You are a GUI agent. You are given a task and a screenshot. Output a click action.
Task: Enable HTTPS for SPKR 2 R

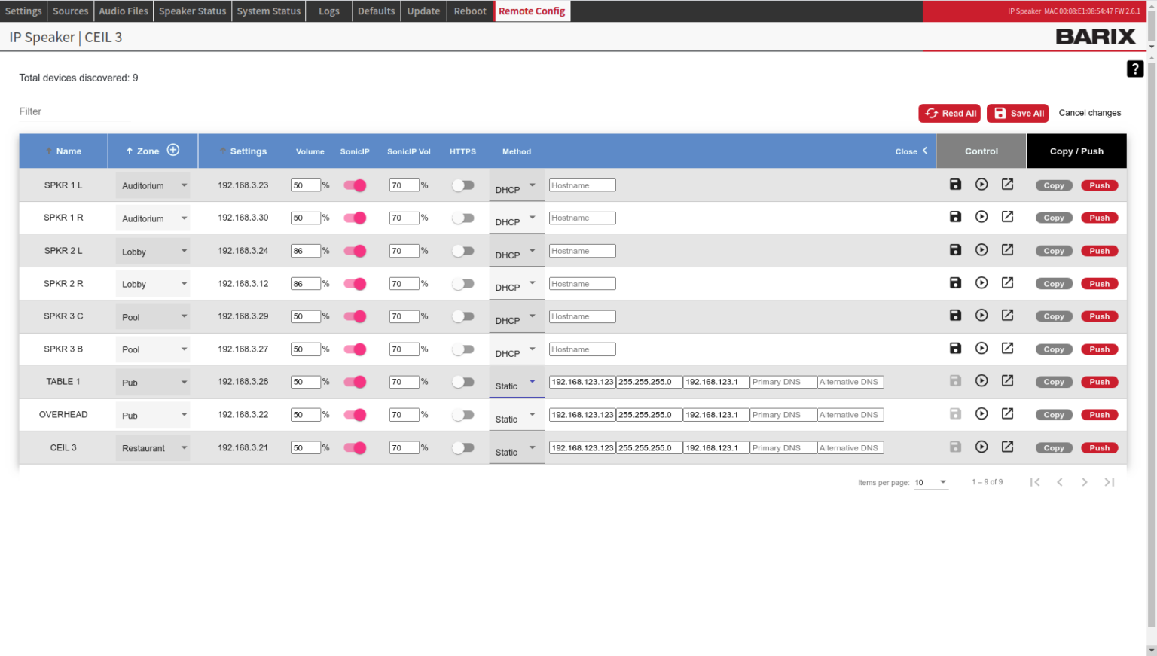tap(462, 284)
